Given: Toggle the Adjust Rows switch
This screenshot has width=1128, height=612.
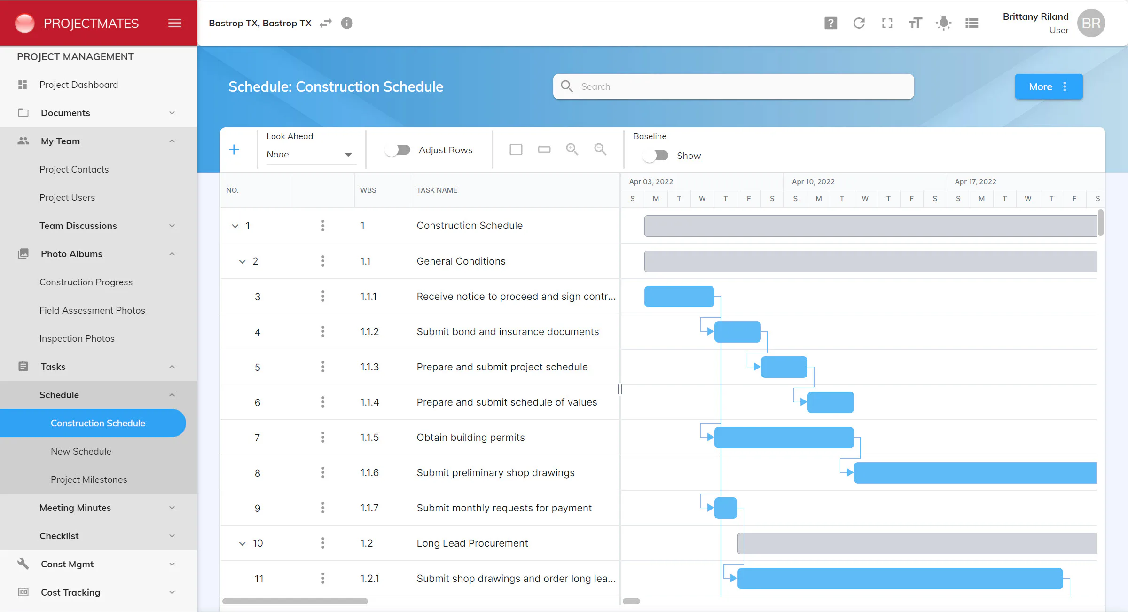Looking at the screenshot, I should point(398,150).
